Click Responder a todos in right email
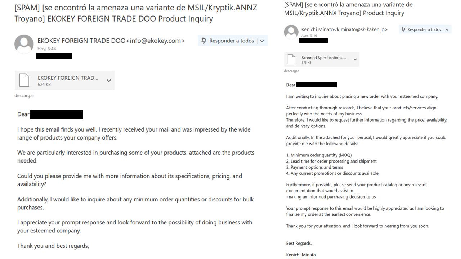Image resolution: width=461 pixels, height=259 pixels. [x=424, y=29]
